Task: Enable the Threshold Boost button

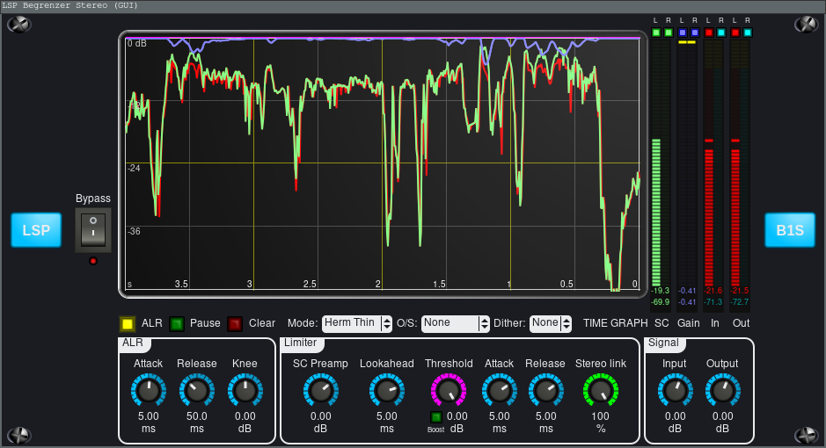Action: 436,416
